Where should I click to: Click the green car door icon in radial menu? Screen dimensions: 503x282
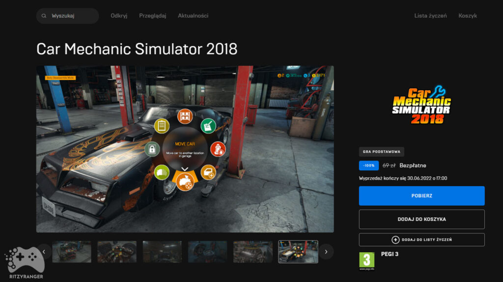point(161,172)
